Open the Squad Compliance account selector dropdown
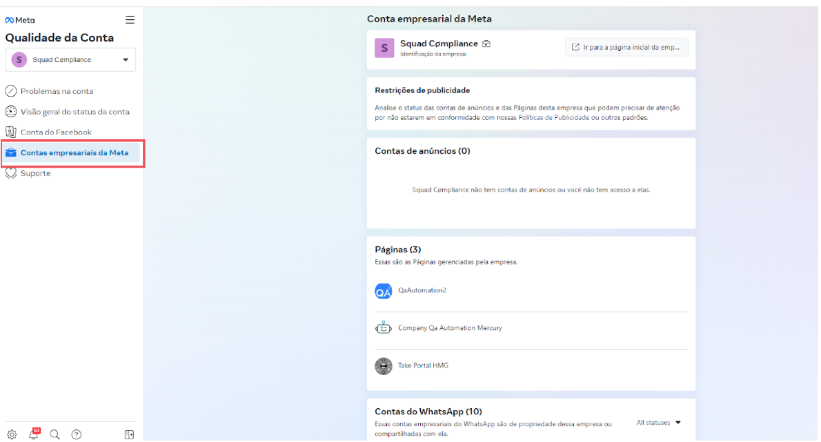 (70, 59)
